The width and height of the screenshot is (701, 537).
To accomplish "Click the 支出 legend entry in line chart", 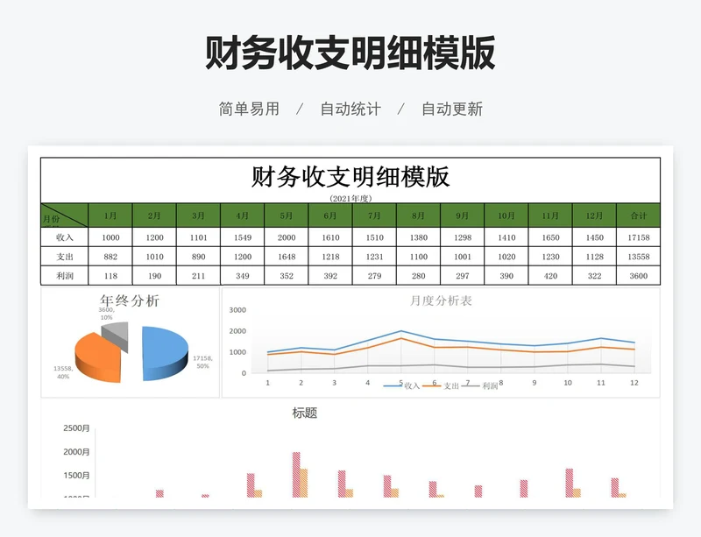I will coord(441,385).
